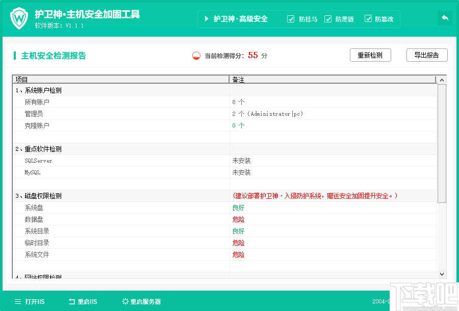Click the 护卫神 shield logo
459x311 pixels.
(x=18, y=18)
